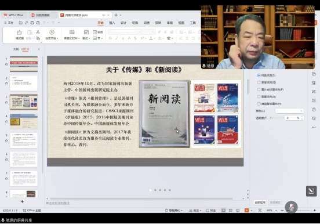Viewport: 320px width, 224px height.
Task: Open the font name combo box
Action: 125,32
